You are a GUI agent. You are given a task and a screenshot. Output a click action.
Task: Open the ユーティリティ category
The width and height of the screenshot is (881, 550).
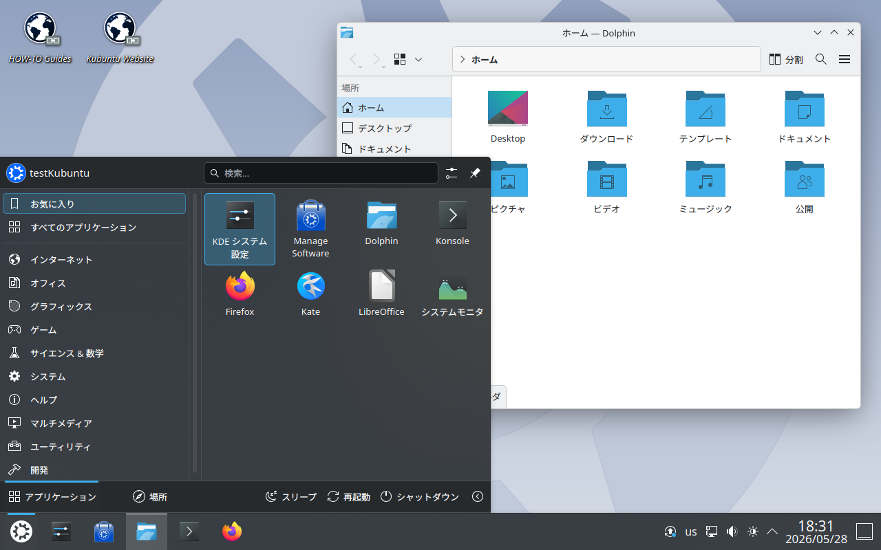(x=94, y=446)
